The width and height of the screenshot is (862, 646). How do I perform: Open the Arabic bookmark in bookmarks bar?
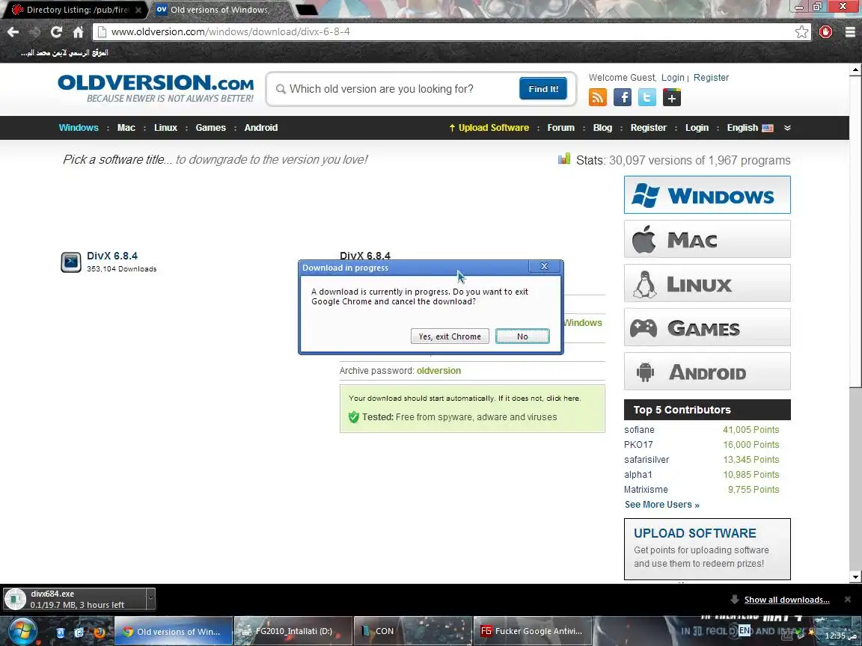tap(64, 53)
